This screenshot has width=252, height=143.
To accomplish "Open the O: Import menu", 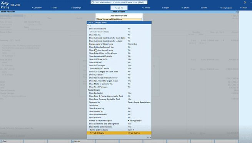I will (146, 8).
